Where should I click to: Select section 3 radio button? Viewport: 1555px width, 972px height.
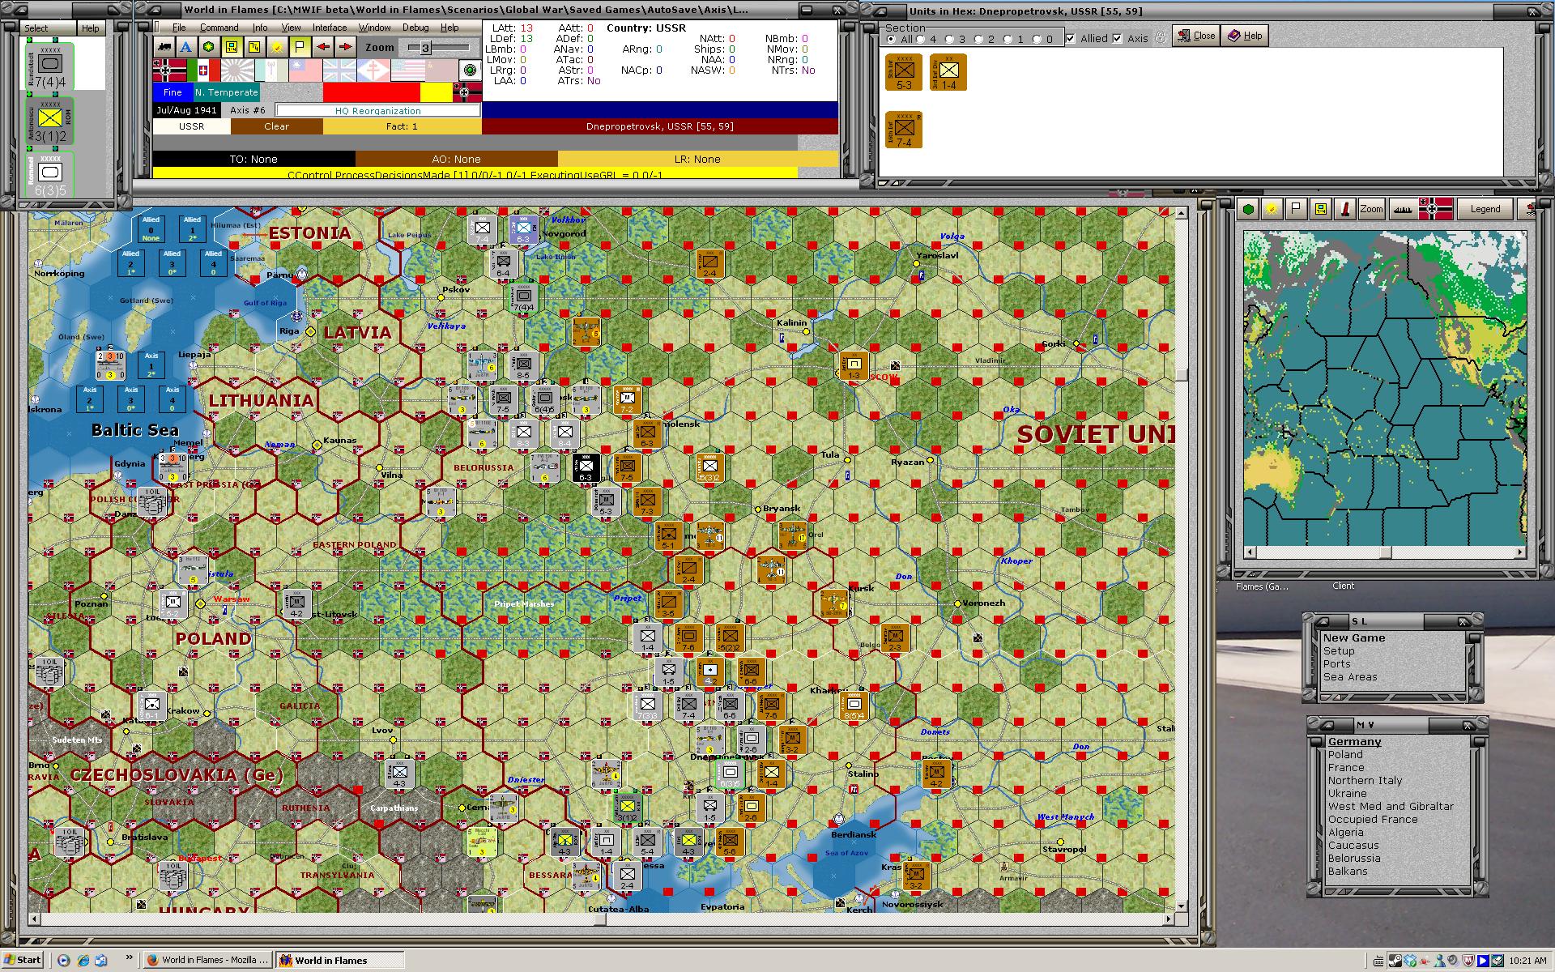click(949, 39)
